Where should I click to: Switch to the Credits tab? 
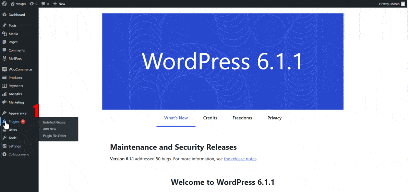tap(210, 118)
